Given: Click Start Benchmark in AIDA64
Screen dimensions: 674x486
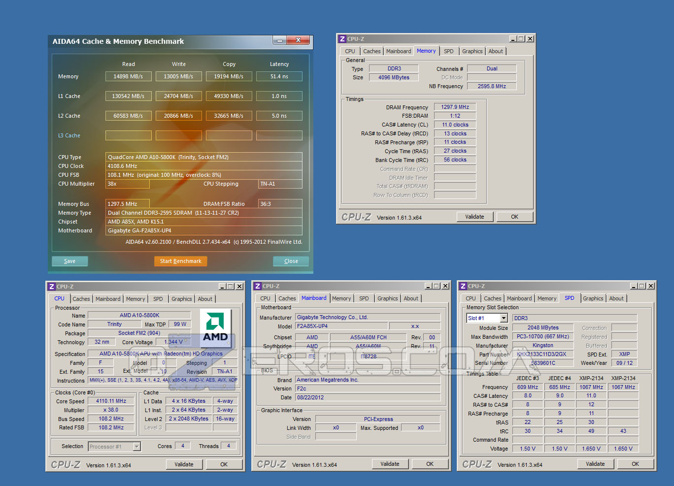Looking at the screenshot, I should coord(181,261).
